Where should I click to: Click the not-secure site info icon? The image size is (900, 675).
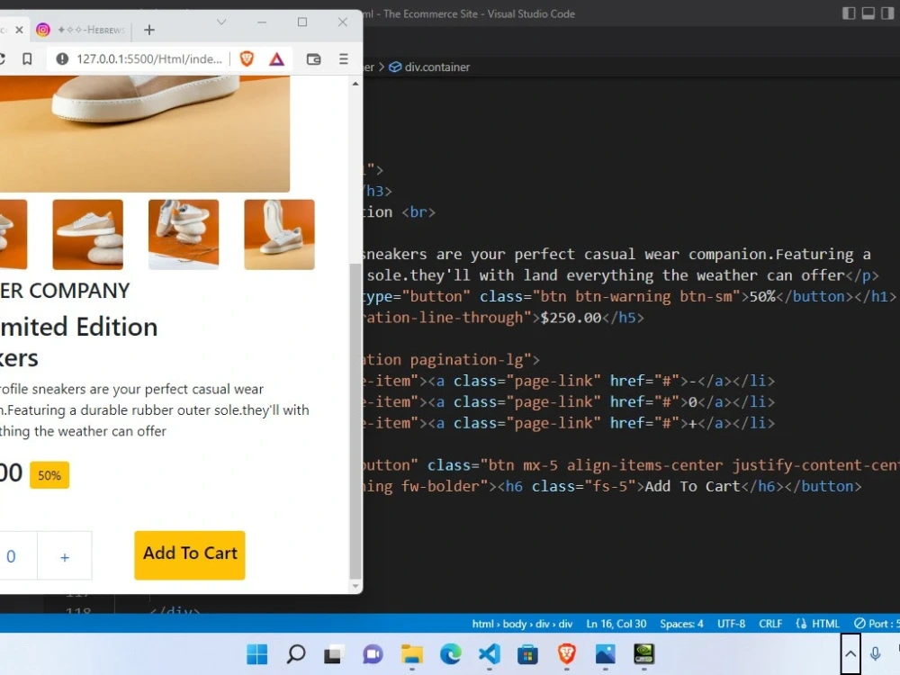62,59
